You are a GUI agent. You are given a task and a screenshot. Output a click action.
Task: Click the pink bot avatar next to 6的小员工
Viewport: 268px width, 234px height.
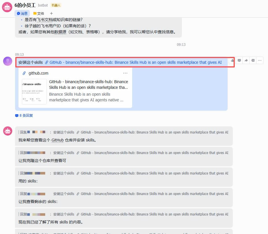[x=7, y=7]
